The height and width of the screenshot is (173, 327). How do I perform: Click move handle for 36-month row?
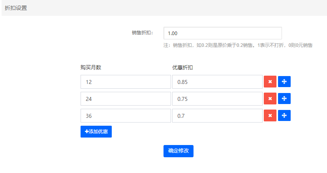(x=284, y=115)
